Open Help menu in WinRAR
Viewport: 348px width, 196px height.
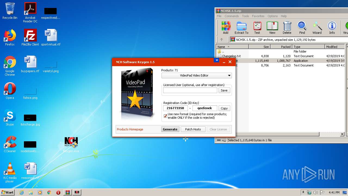pos(284,16)
